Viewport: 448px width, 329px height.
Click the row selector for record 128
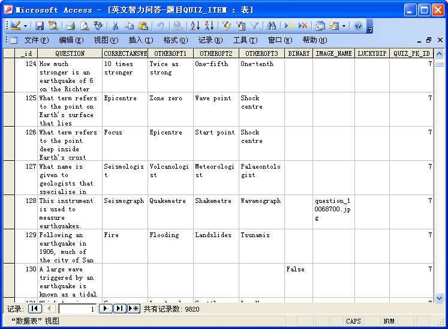9,212
